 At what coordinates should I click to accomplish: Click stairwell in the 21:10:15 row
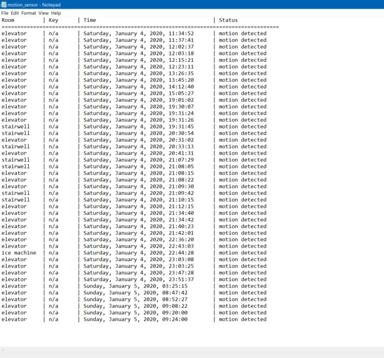pos(16,200)
